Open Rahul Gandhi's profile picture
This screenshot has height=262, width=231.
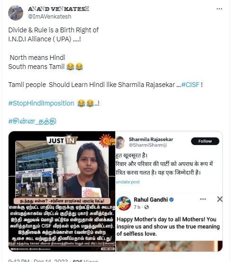coord(124,204)
